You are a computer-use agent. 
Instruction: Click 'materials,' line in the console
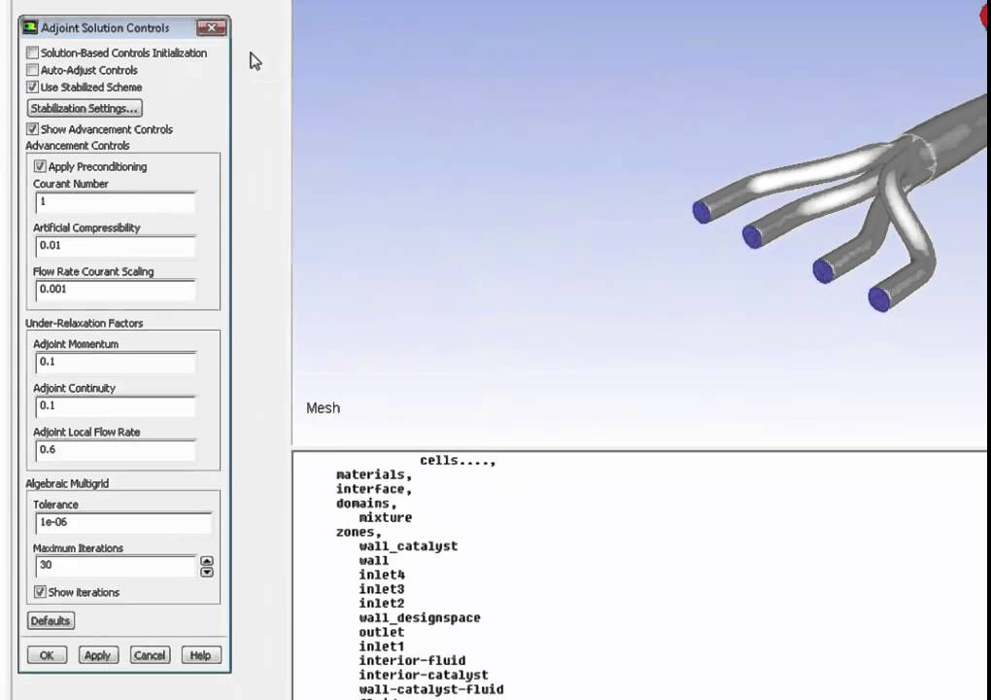coord(373,474)
